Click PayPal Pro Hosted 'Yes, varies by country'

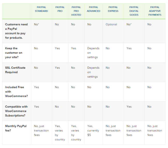(x=76, y=133)
